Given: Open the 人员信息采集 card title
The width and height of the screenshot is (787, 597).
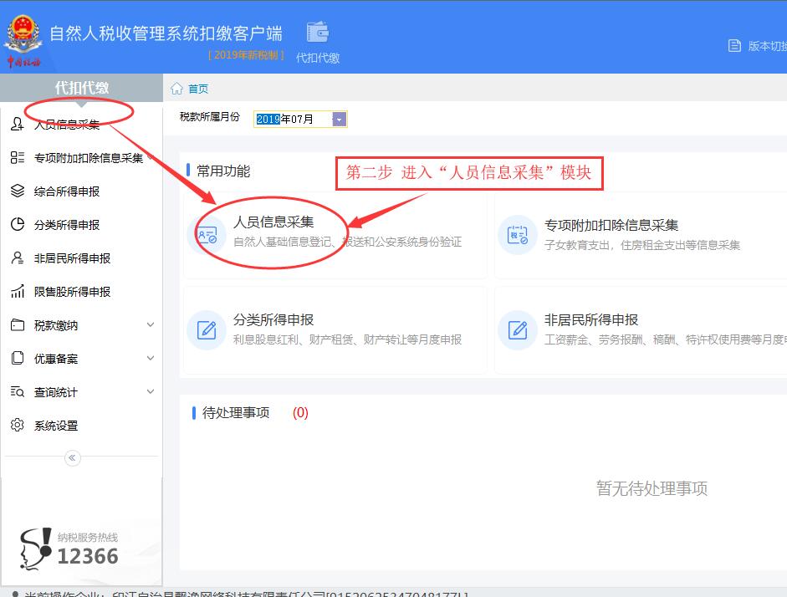Looking at the screenshot, I should (273, 222).
